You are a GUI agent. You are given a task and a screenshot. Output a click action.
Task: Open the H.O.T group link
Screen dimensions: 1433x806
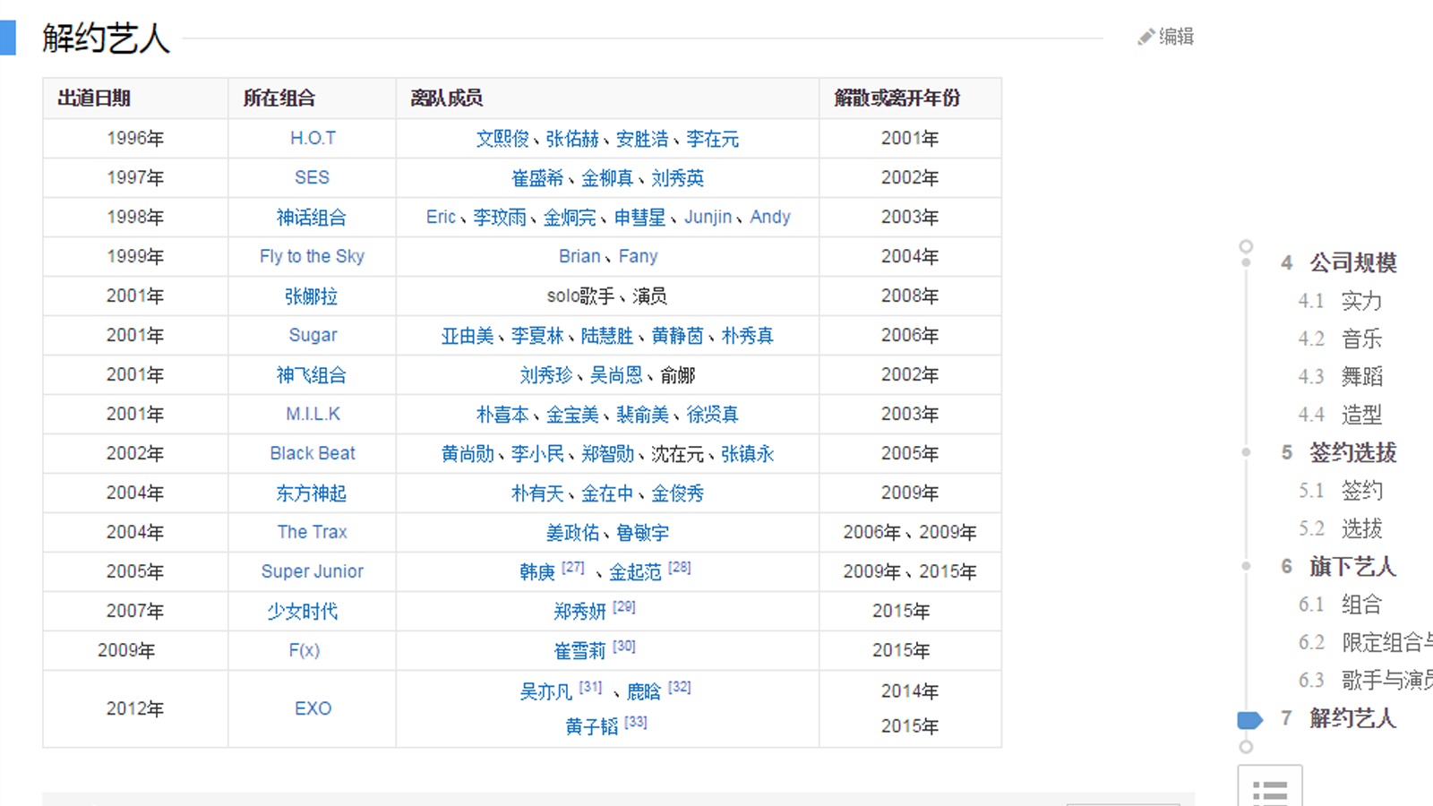click(x=313, y=139)
